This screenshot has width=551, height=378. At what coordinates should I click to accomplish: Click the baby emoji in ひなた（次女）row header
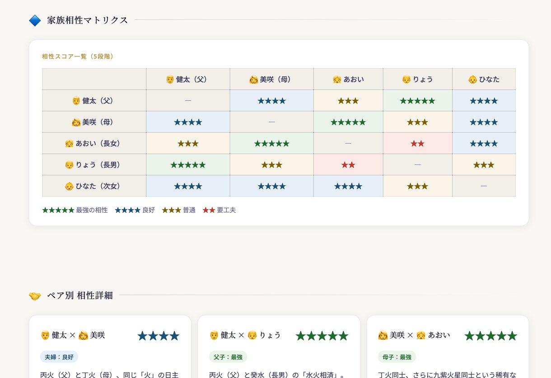pyautogui.click(x=70, y=186)
